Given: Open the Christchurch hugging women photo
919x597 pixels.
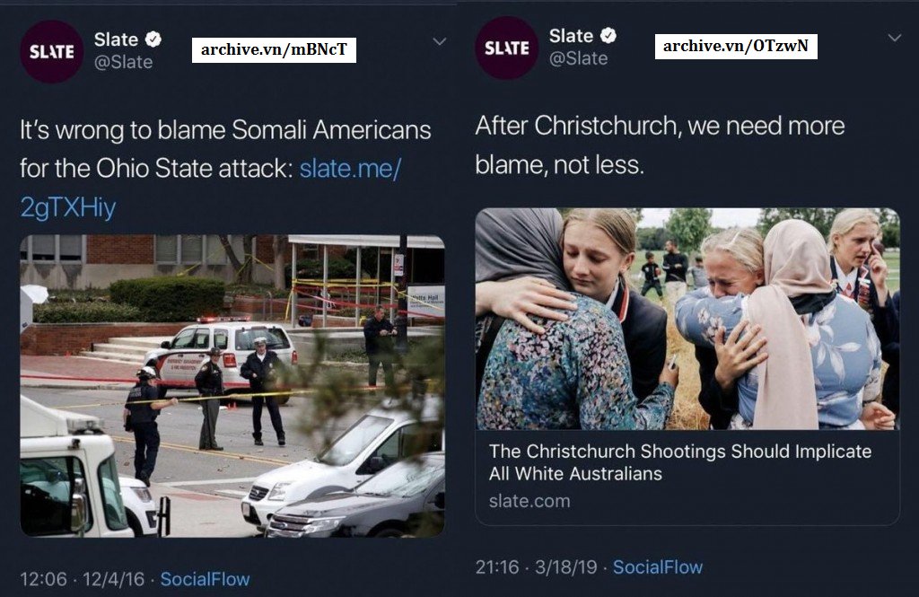Looking at the screenshot, I should tap(687, 319).
